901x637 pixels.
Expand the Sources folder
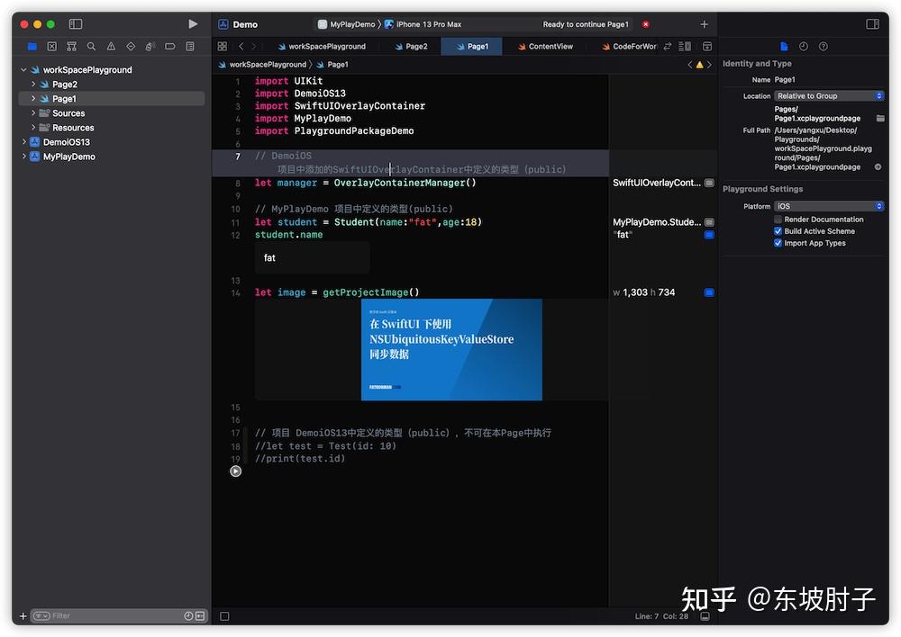tap(33, 113)
